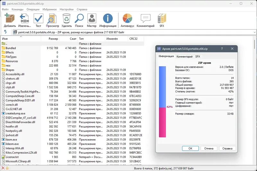257x171 pixels.
Task: Select ildasm.exe file in list
Action: 72,144
